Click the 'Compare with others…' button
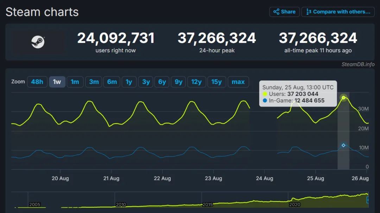The image size is (380, 213). (338, 12)
